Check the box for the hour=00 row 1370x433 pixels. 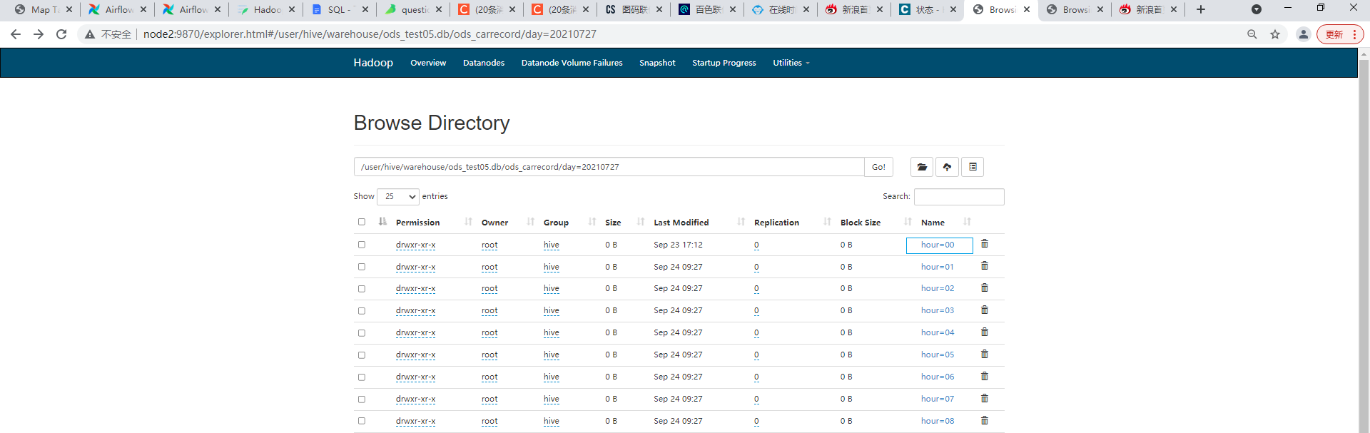pos(362,245)
